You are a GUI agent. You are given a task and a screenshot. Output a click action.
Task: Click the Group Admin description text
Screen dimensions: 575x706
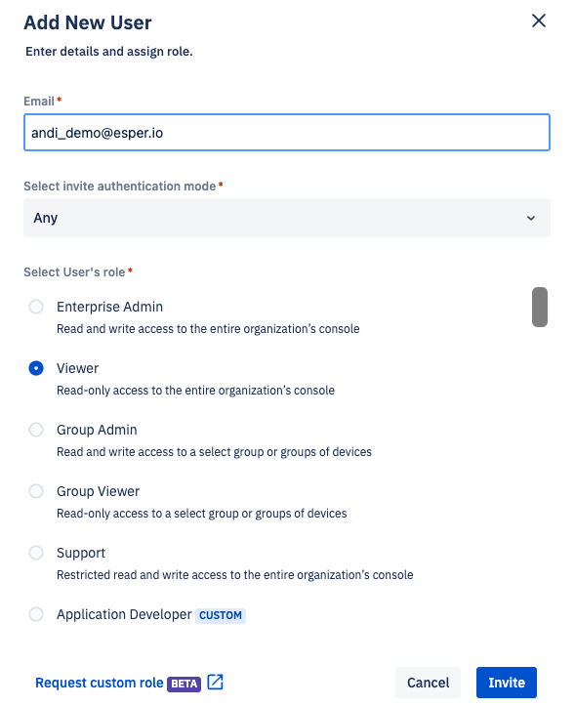[x=215, y=452]
